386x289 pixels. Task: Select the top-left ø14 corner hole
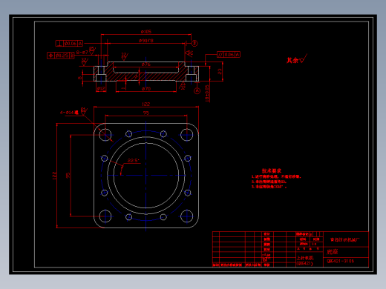[105, 135]
